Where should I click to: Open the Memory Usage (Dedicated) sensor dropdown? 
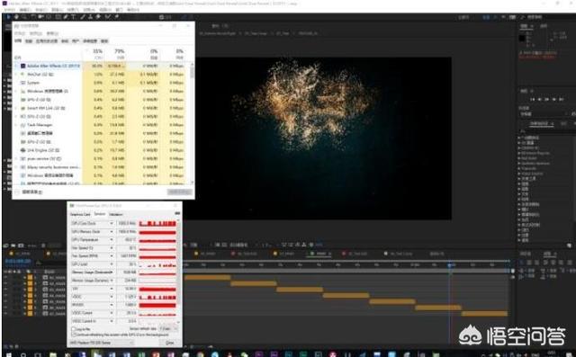pos(112,272)
